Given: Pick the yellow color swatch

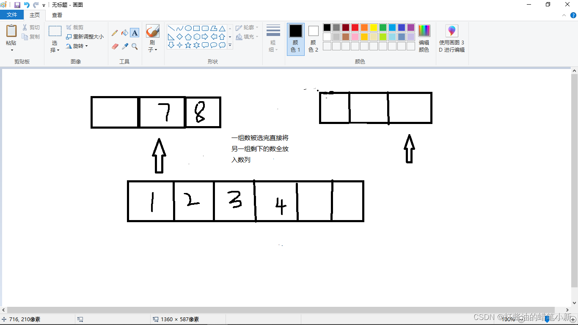Looking at the screenshot, I should 374,28.
